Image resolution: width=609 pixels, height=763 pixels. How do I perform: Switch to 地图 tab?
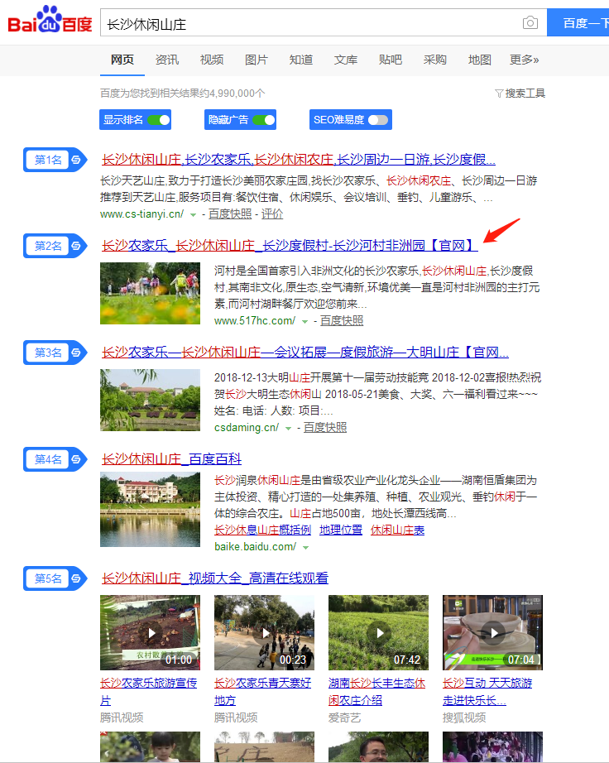(x=480, y=60)
